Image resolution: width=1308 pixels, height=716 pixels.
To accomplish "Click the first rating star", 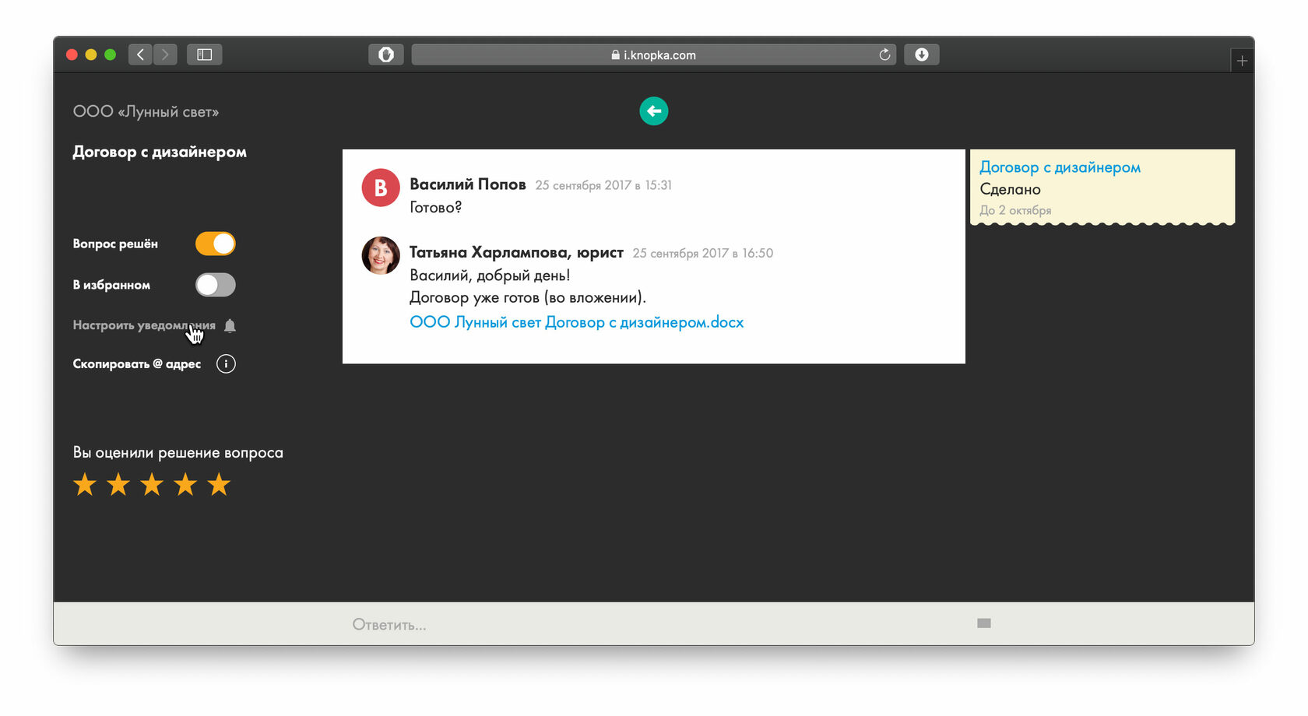I will tap(85, 485).
